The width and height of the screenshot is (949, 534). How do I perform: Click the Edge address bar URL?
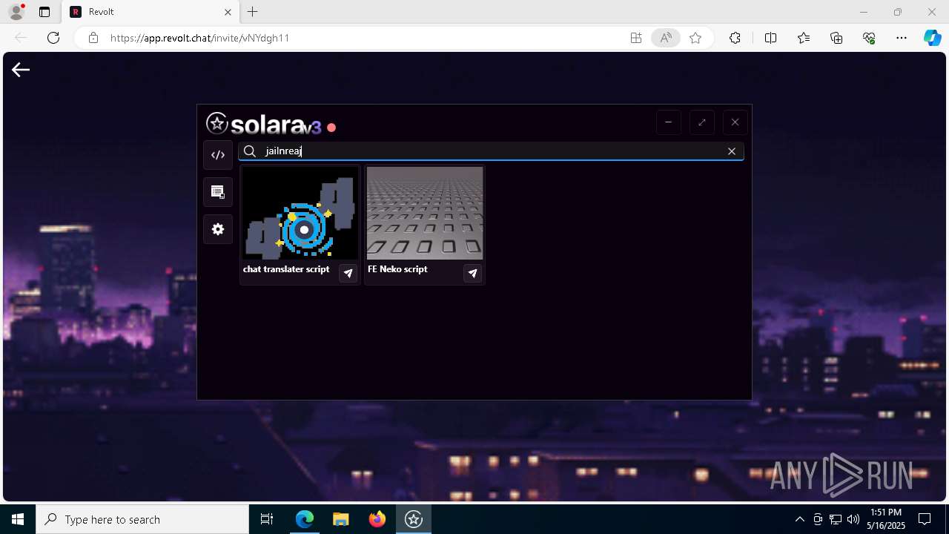(199, 38)
